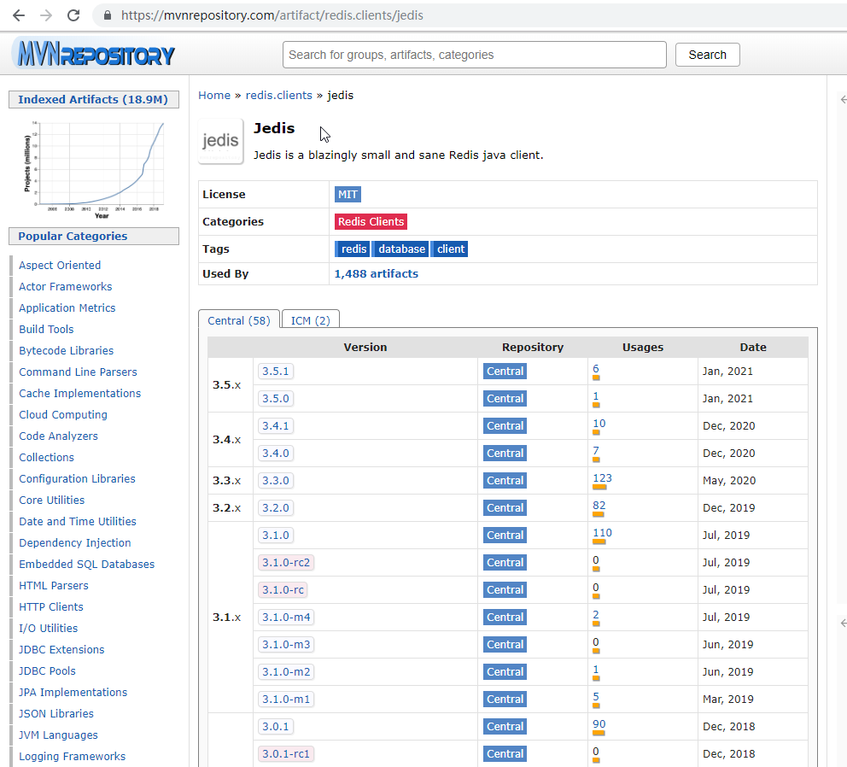This screenshot has height=767, width=847.
Task: Open the Redis Clients category
Action: (x=371, y=221)
